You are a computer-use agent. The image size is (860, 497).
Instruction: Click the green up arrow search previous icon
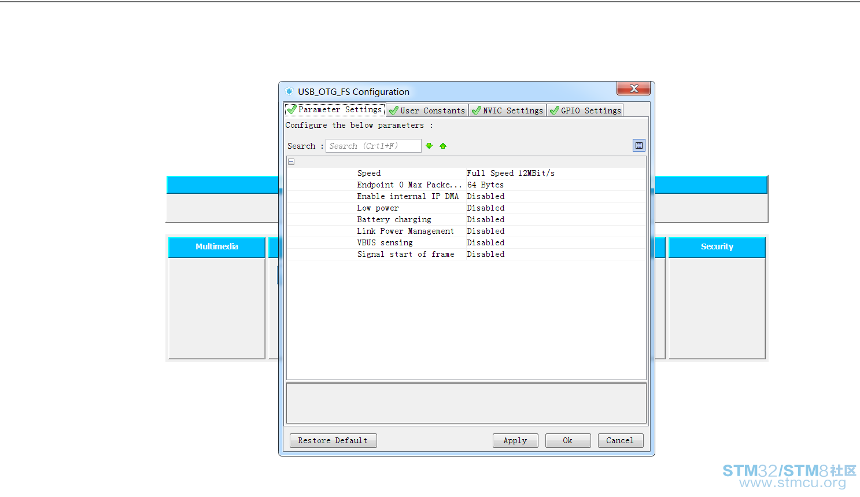(443, 146)
